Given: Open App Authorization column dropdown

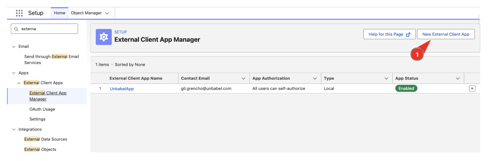Looking at the screenshot, I should (x=315, y=79).
